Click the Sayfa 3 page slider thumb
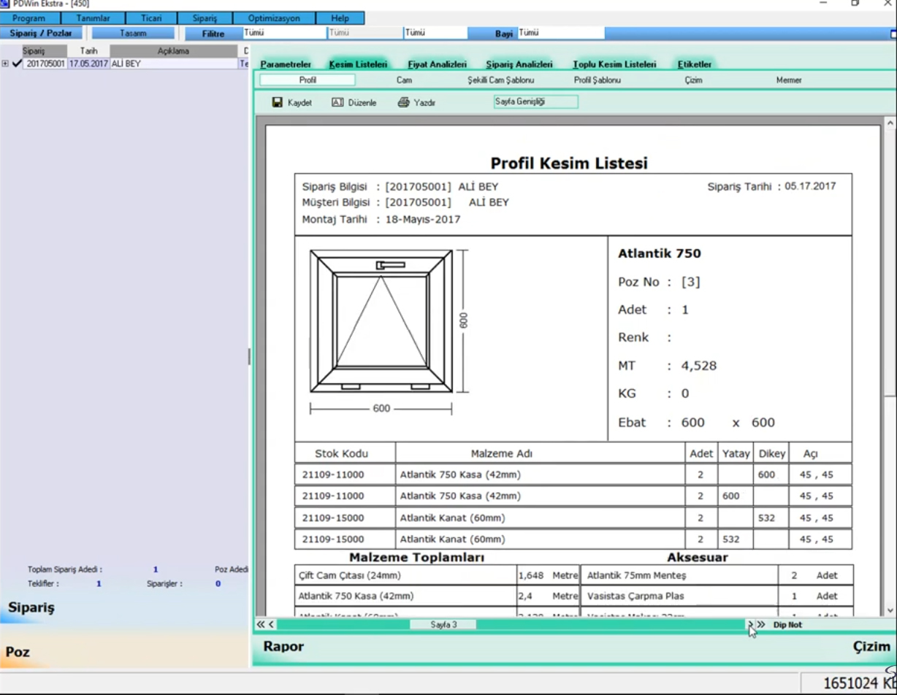897x695 pixels. pos(443,624)
